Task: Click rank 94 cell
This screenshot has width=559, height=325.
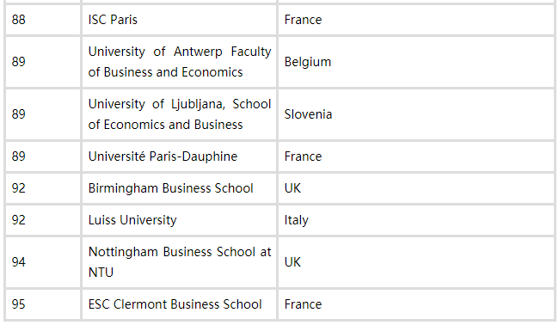Action: (x=43, y=262)
